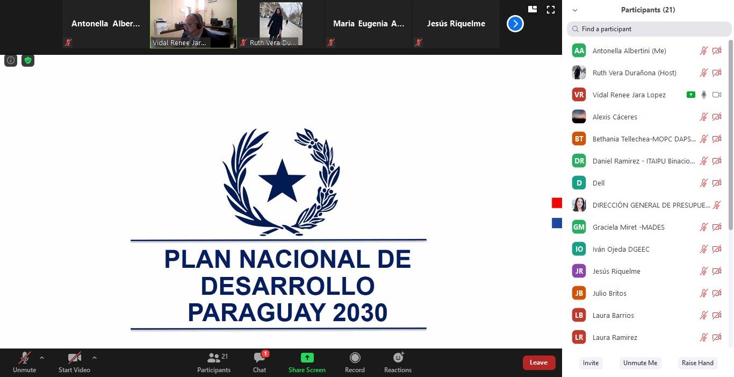Open the Reactions menu
Image resolution: width=734 pixels, height=377 pixels.
pos(398,362)
